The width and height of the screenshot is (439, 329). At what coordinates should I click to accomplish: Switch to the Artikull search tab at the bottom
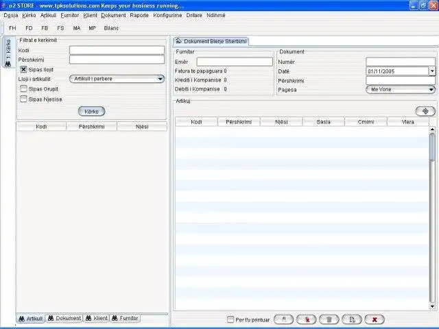[x=30, y=318]
